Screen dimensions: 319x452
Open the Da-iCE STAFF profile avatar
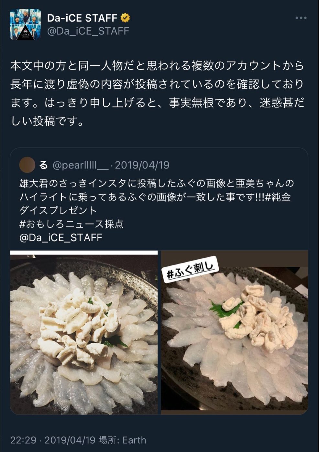pyautogui.click(x=26, y=24)
